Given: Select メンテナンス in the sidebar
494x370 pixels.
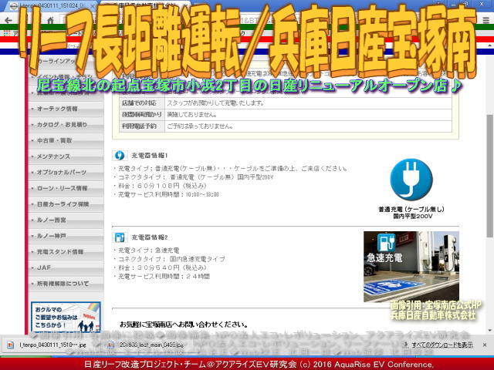Looking at the screenshot, I should 66,156.
